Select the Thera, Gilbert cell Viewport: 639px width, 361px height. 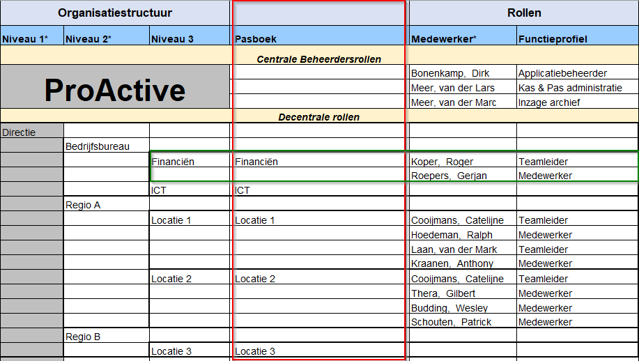click(463, 292)
